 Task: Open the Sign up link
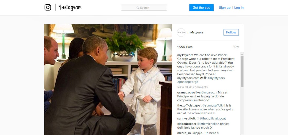pos(225,8)
